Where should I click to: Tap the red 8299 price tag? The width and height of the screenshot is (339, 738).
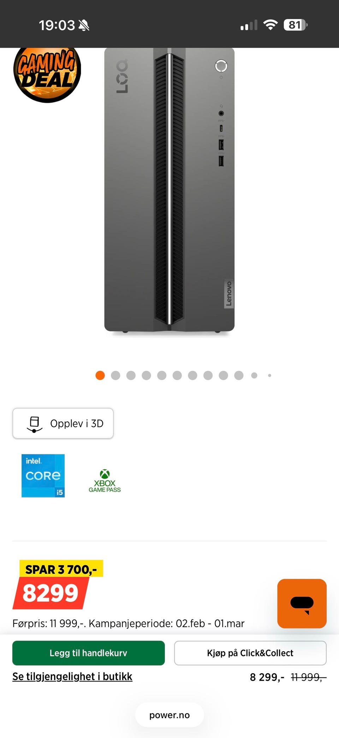[50, 593]
